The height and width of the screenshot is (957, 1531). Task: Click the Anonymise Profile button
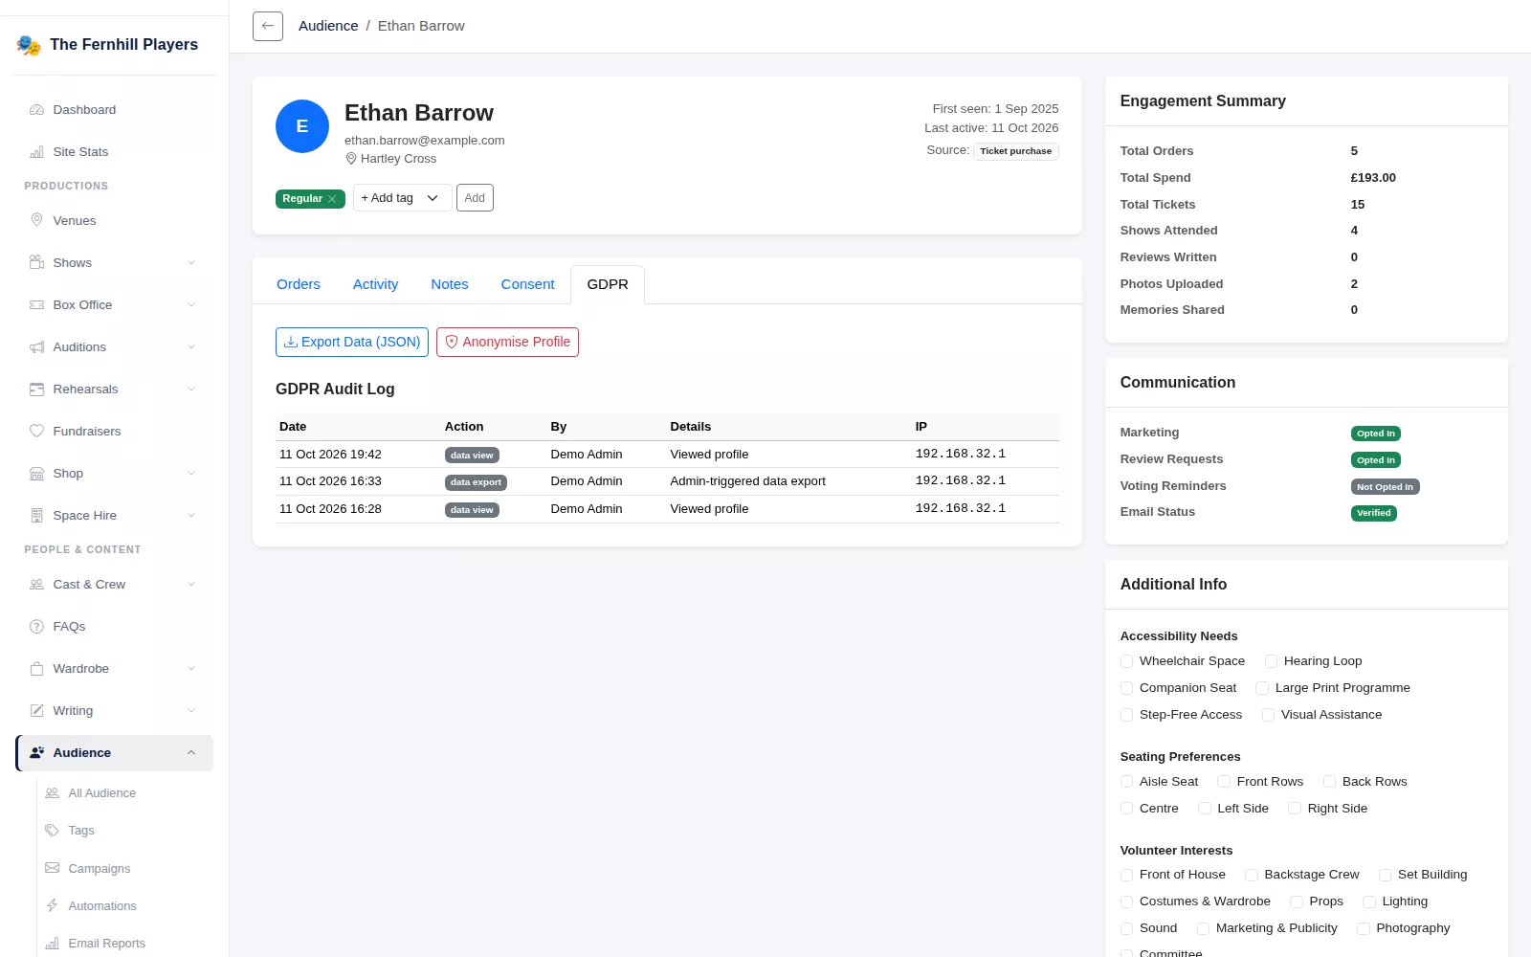pyautogui.click(x=507, y=342)
